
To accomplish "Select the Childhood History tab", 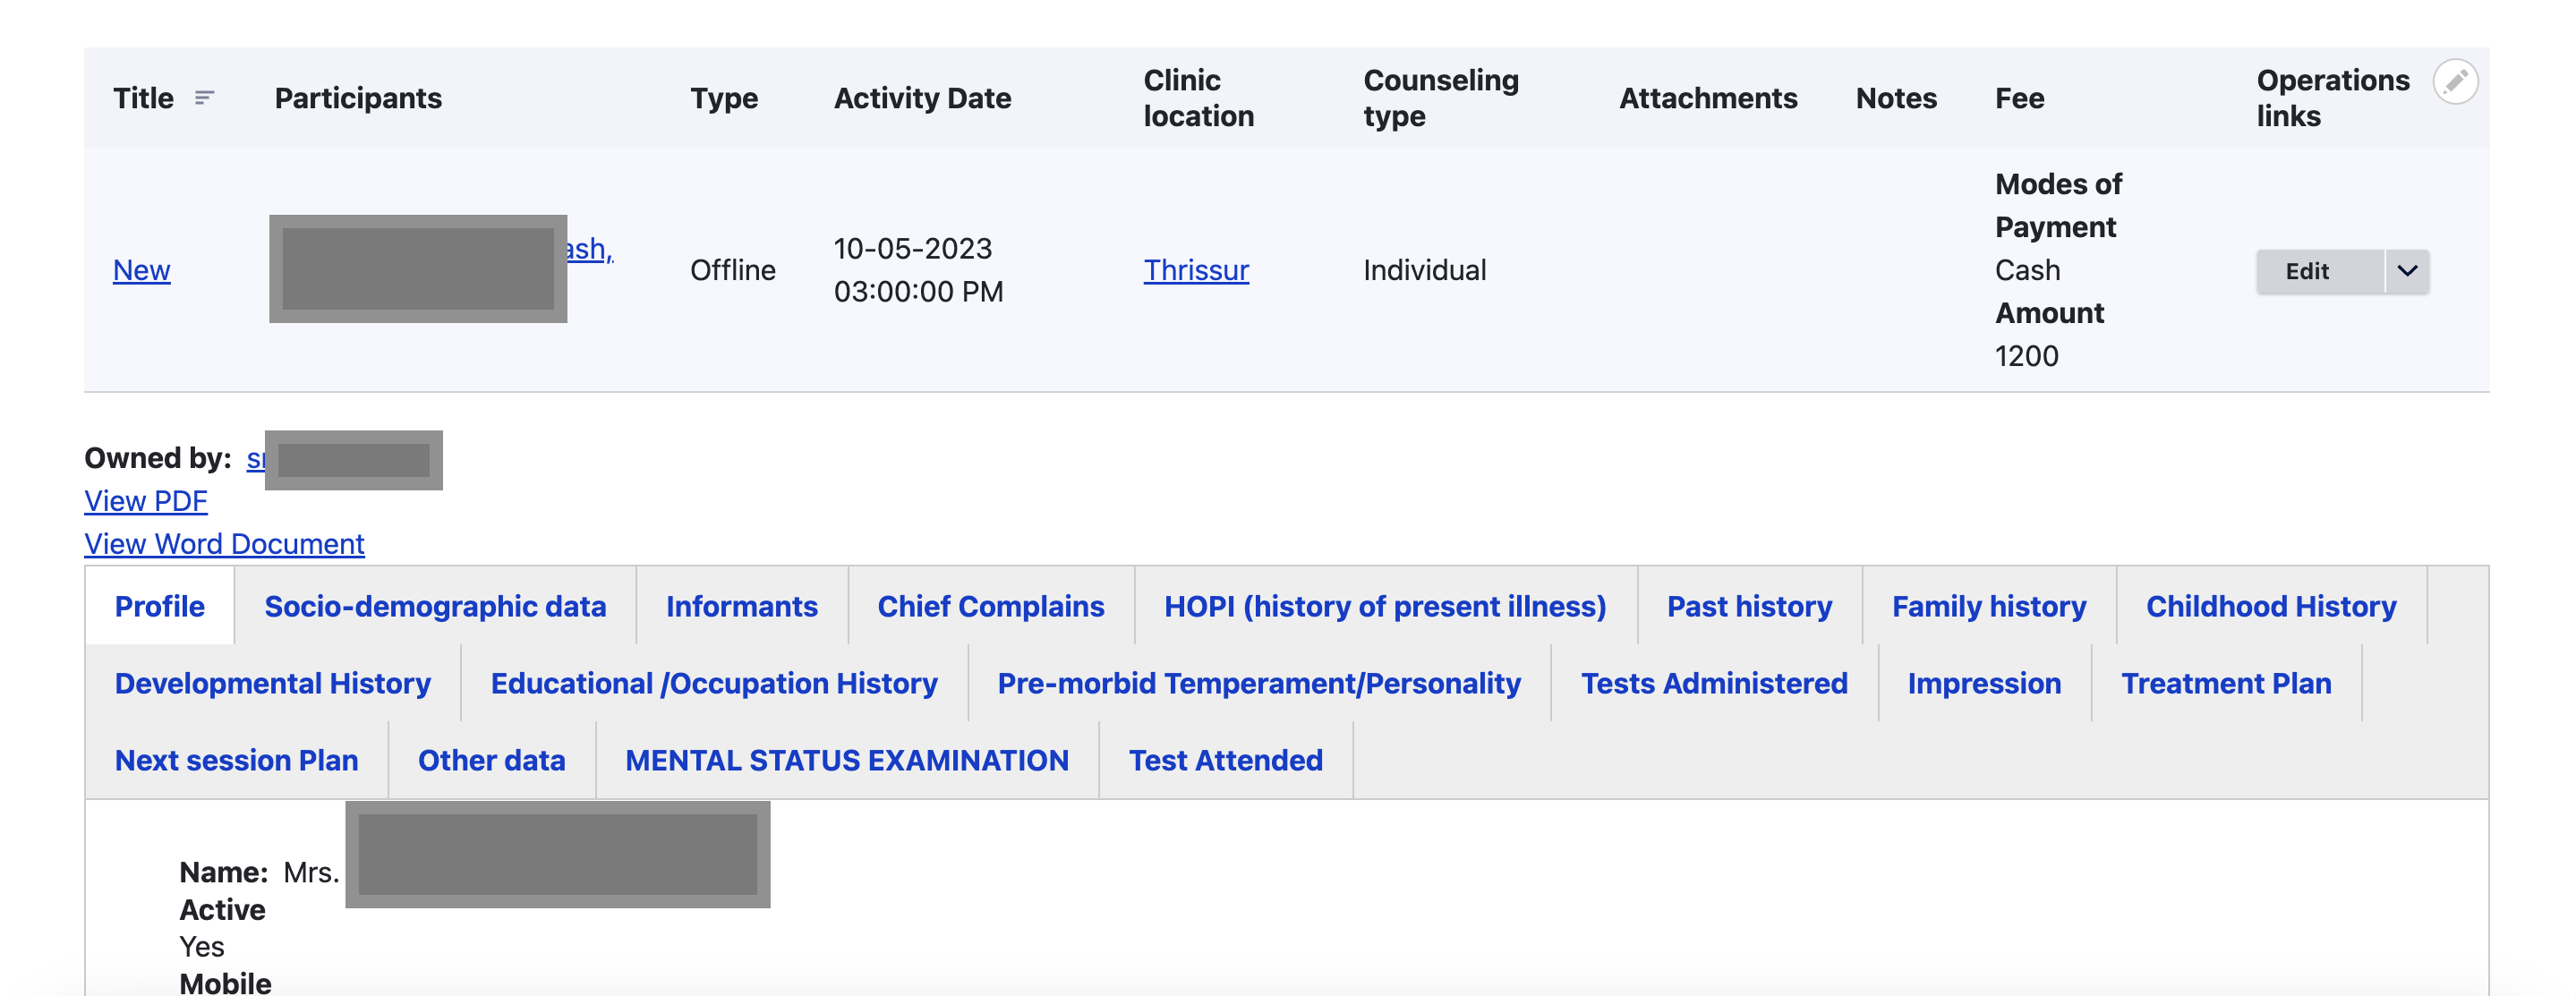I will 2270,606.
